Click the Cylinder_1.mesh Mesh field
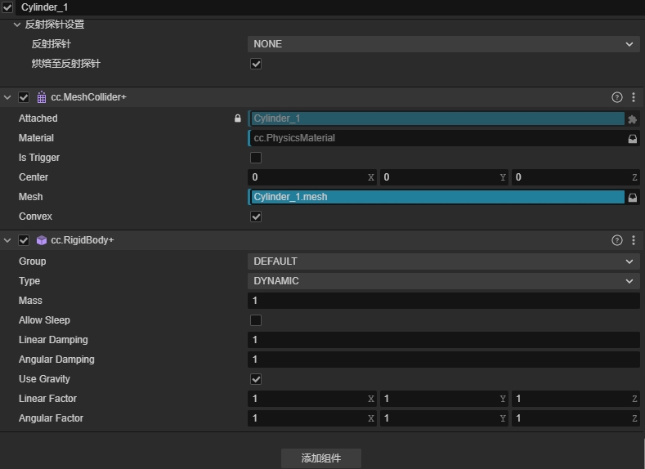 [437, 197]
